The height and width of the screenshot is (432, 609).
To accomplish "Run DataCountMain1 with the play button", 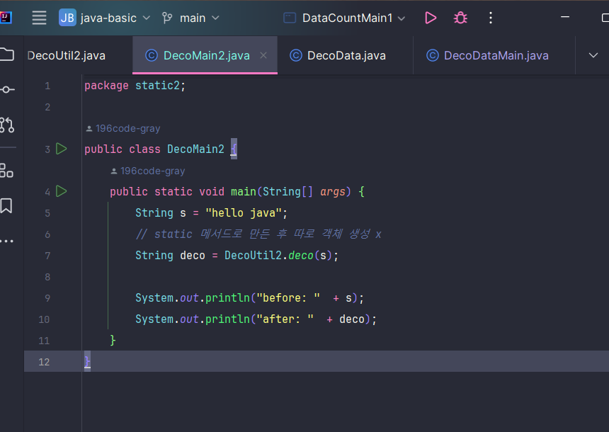I will (431, 18).
